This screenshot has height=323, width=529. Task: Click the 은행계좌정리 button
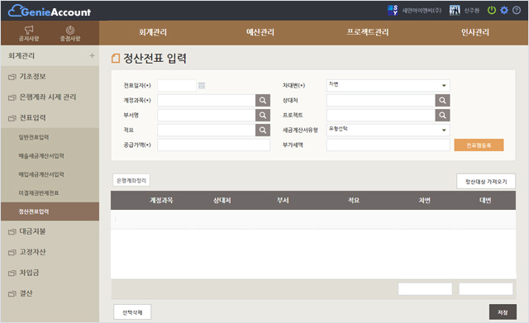pos(131,180)
